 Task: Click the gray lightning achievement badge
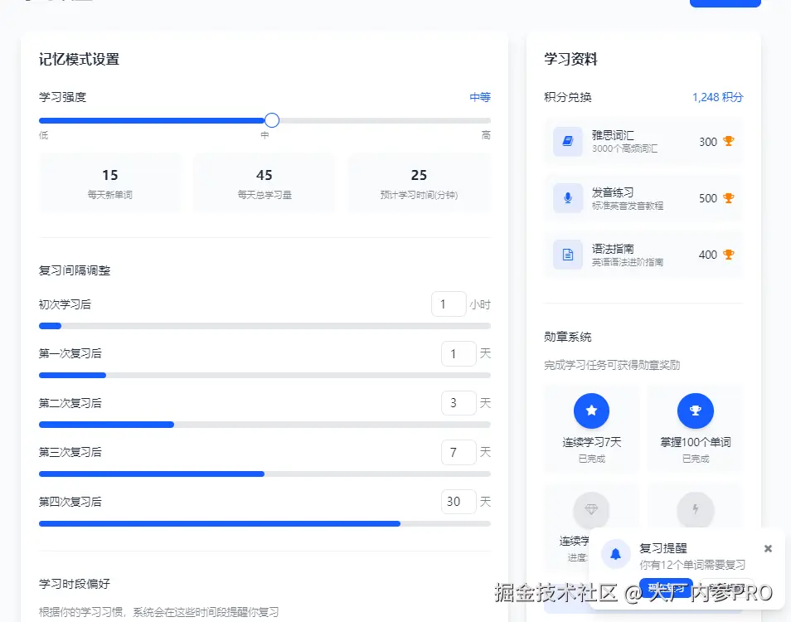[695, 510]
